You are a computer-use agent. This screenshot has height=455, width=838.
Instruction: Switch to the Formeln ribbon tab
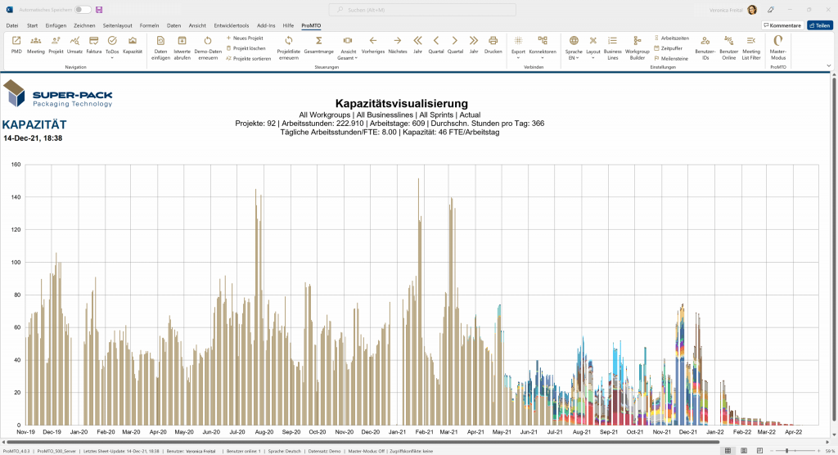[149, 25]
